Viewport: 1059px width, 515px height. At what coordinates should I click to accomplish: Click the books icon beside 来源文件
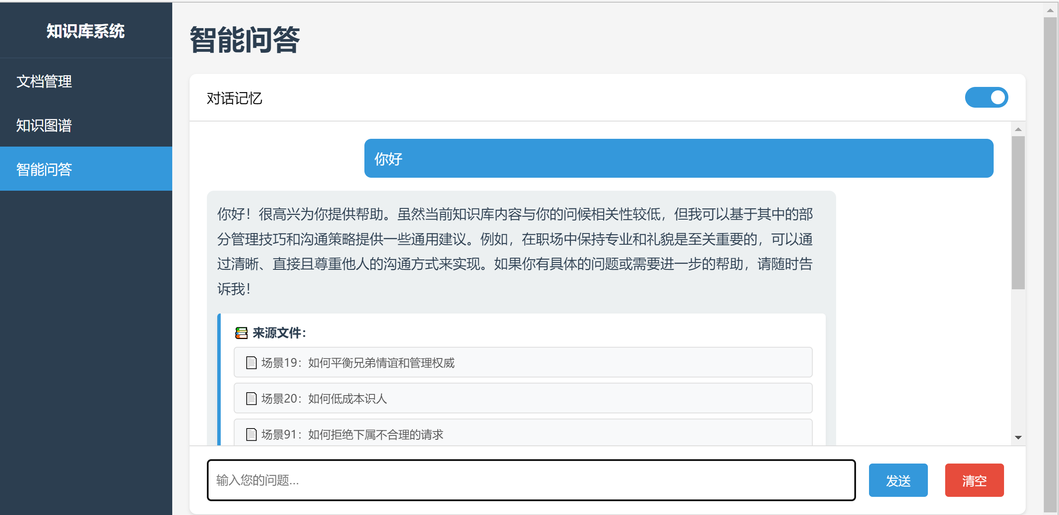point(241,333)
